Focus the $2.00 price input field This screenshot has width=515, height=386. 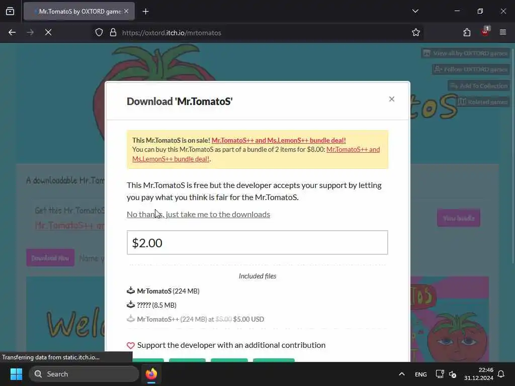click(x=257, y=243)
